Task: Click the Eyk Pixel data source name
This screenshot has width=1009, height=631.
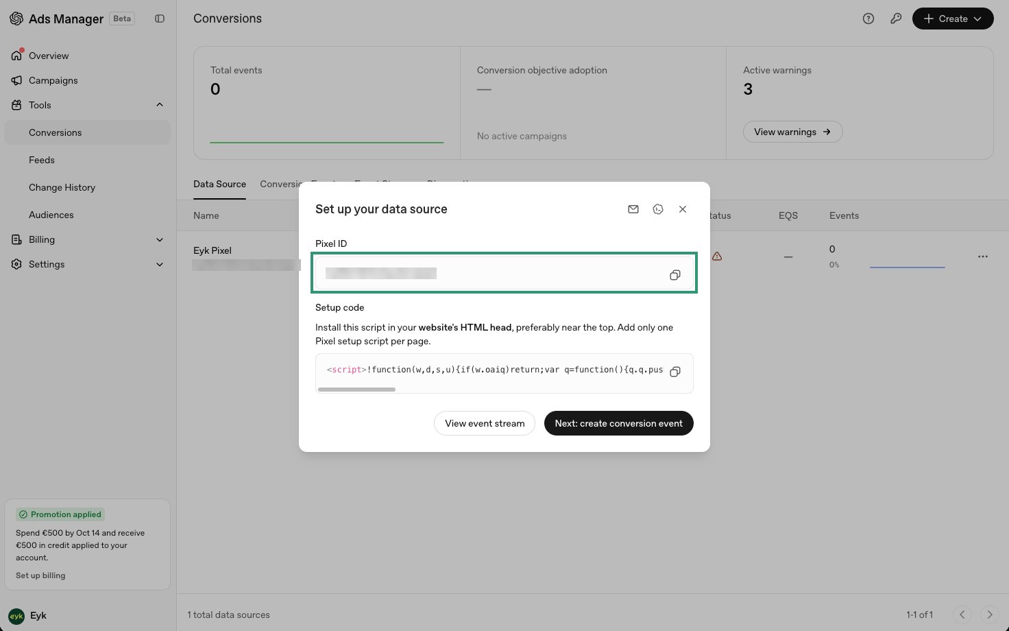Action: coord(212,250)
